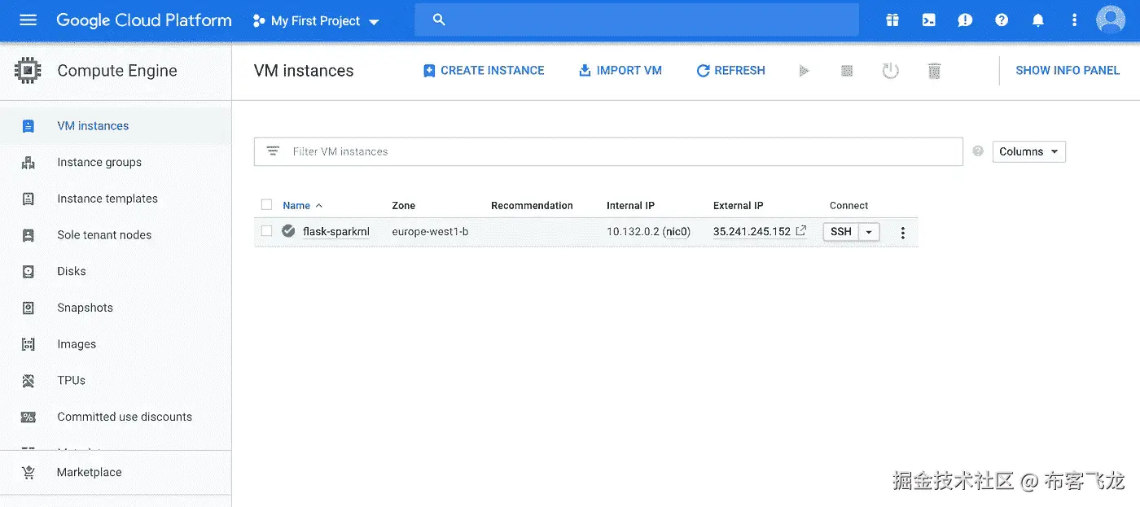Viewport: 1140px width, 507px height.
Task: Click SHOW INFO PANEL
Action: pyautogui.click(x=1068, y=71)
